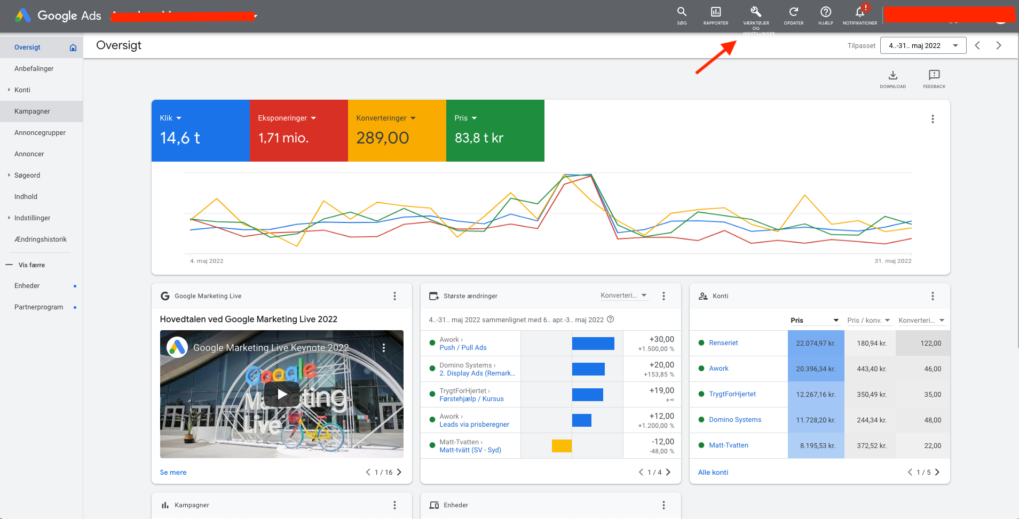The height and width of the screenshot is (519, 1019).
Task: Open Kampagner card options menu
Action: [x=394, y=505]
